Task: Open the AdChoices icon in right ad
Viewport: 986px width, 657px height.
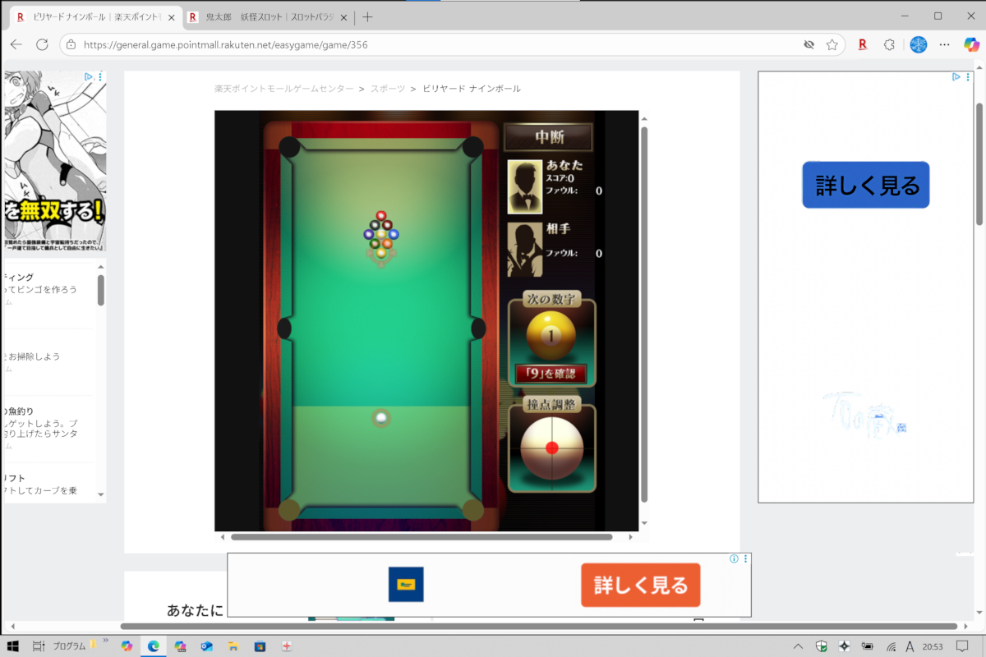Action: point(956,77)
